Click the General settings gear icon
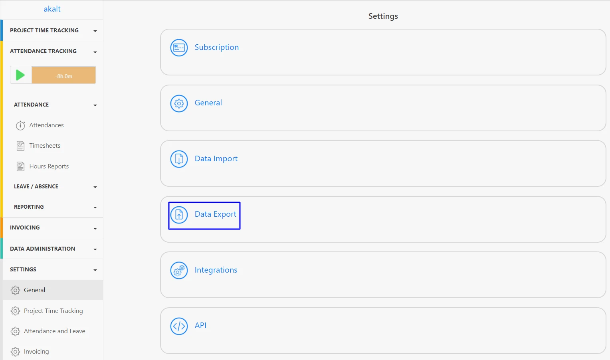Image resolution: width=610 pixels, height=360 pixels. (178, 103)
